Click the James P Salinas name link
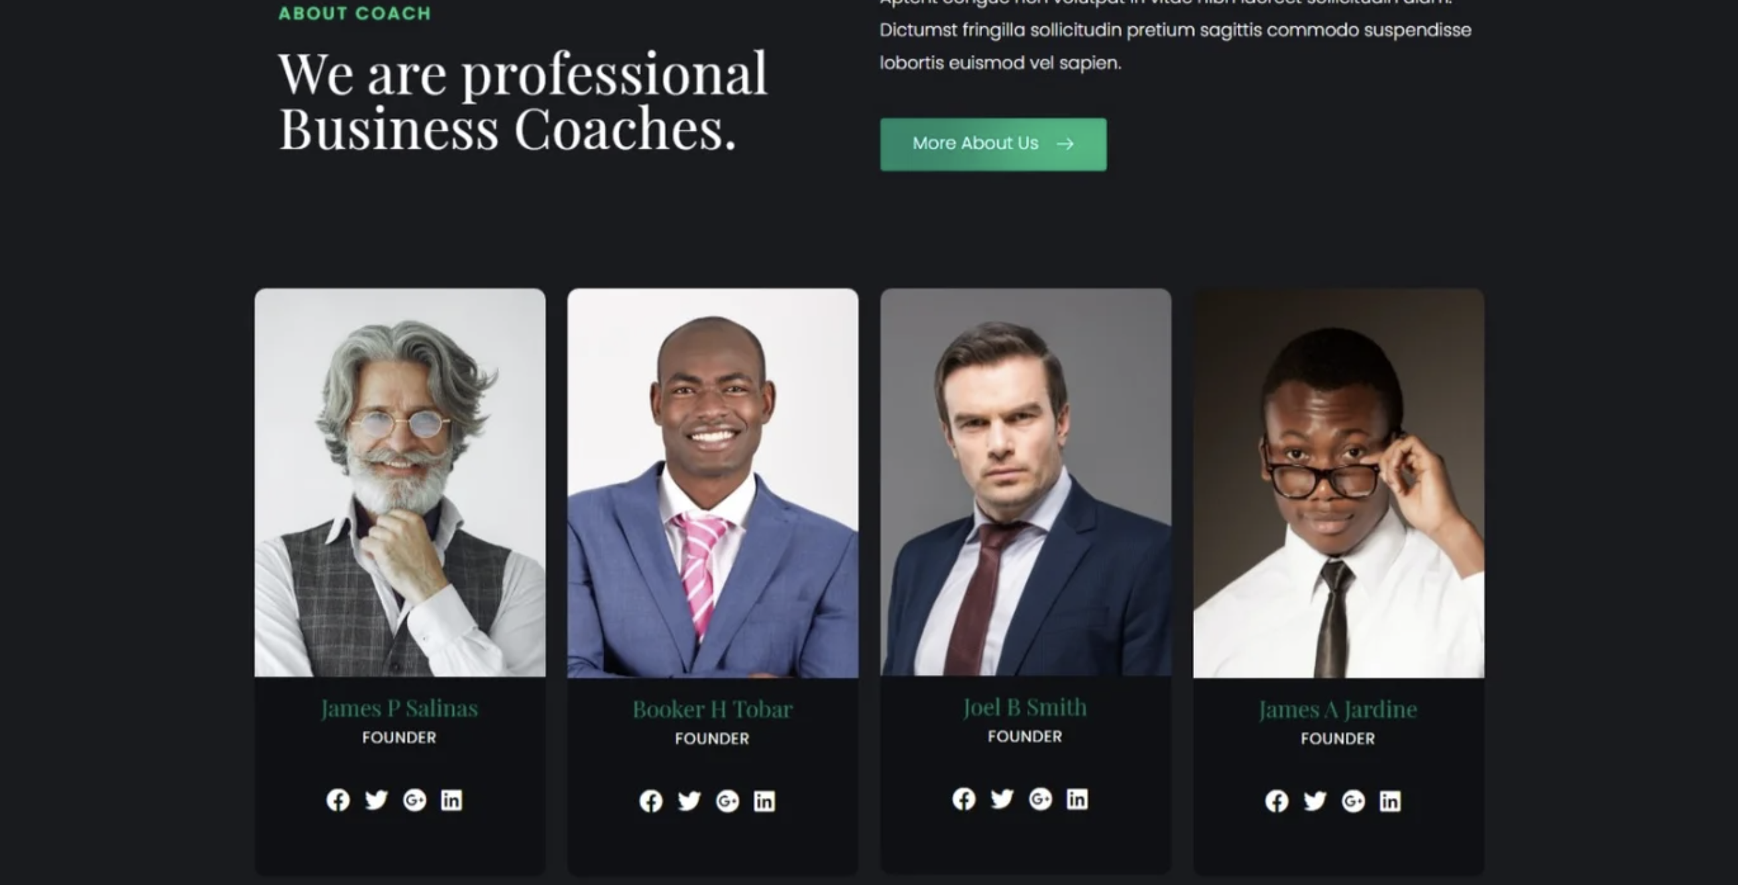This screenshot has width=1738, height=885. point(400,708)
